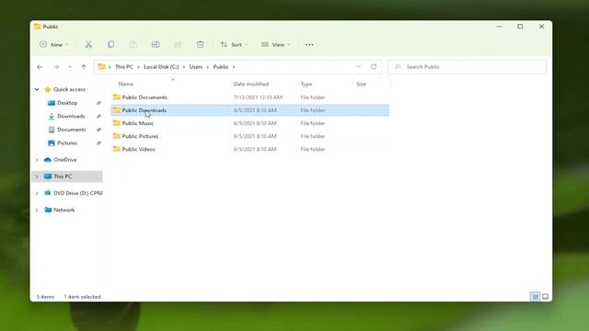Select This PC in navigation pane
Image resolution: width=589 pixels, height=331 pixels.
click(x=63, y=177)
